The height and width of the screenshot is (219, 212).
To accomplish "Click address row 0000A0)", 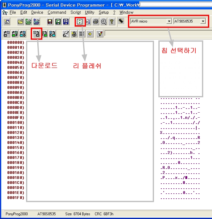I will coord(16,93).
